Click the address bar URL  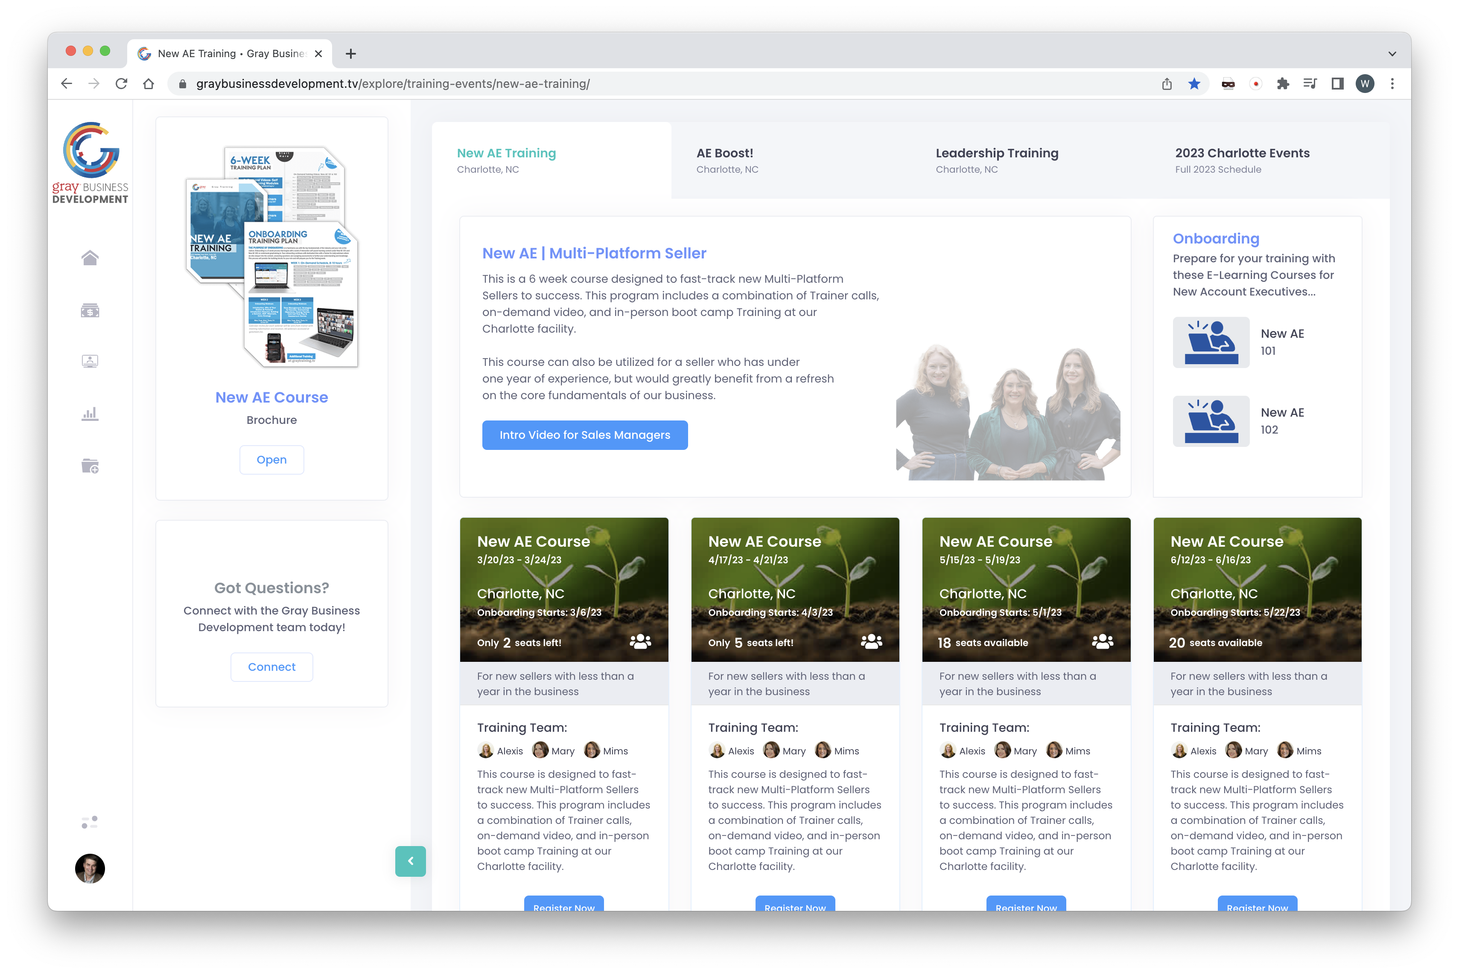[x=393, y=84]
